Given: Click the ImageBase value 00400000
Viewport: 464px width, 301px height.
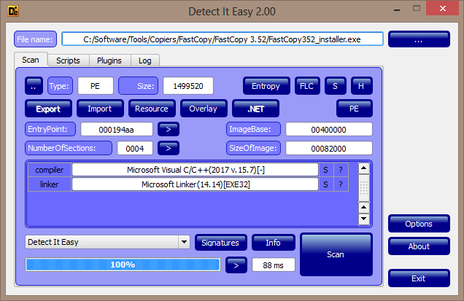Looking at the screenshot, I should pyautogui.click(x=329, y=130).
